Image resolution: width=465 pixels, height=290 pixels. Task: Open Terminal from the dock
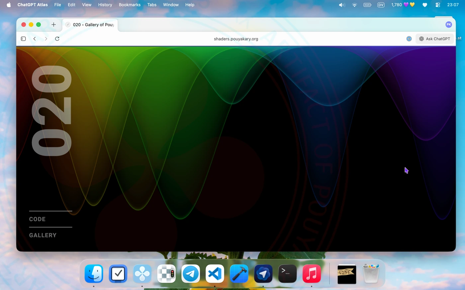coord(287,274)
